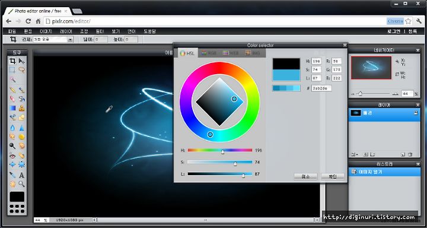Select the Spot Heal bandage tool
427x228 pixels.
(x=22, y=156)
